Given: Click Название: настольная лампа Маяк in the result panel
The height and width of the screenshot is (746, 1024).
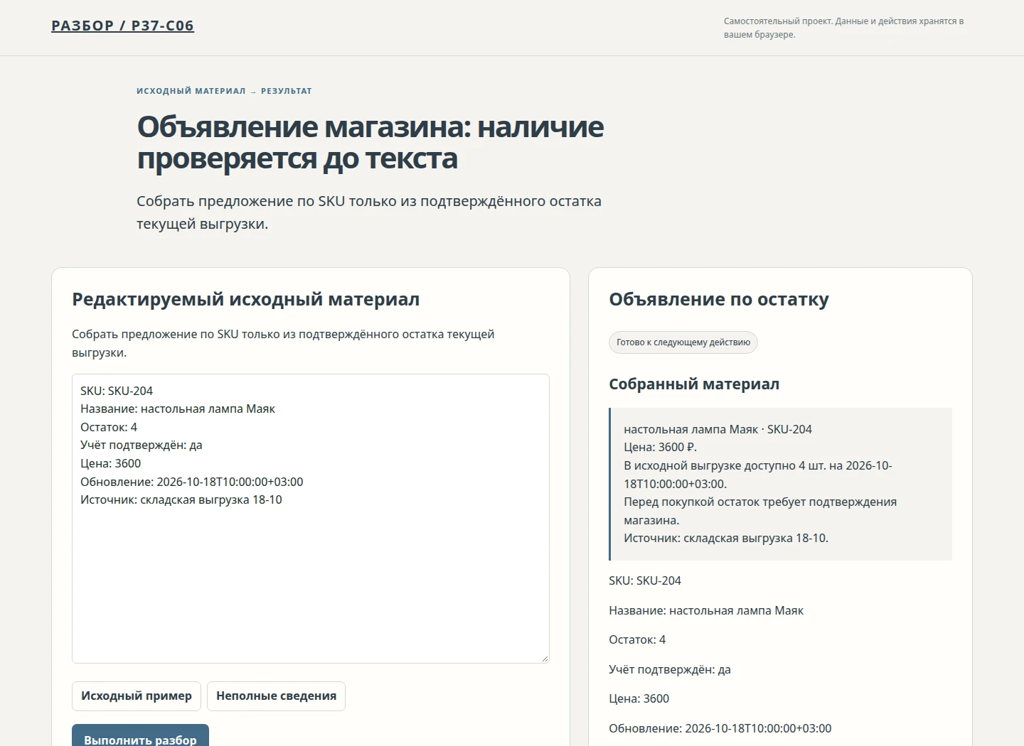Looking at the screenshot, I should (x=706, y=610).
